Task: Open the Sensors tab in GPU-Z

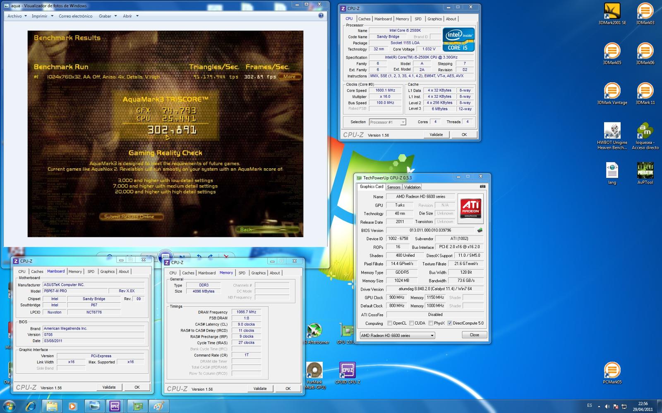Action: pos(393,187)
